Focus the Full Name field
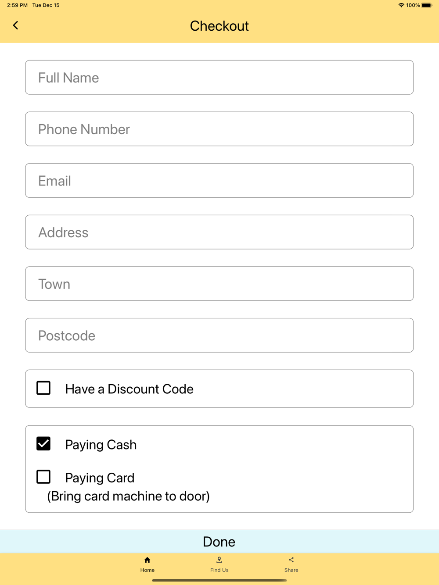This screenshot has height=585, width=439. [219, 77]
